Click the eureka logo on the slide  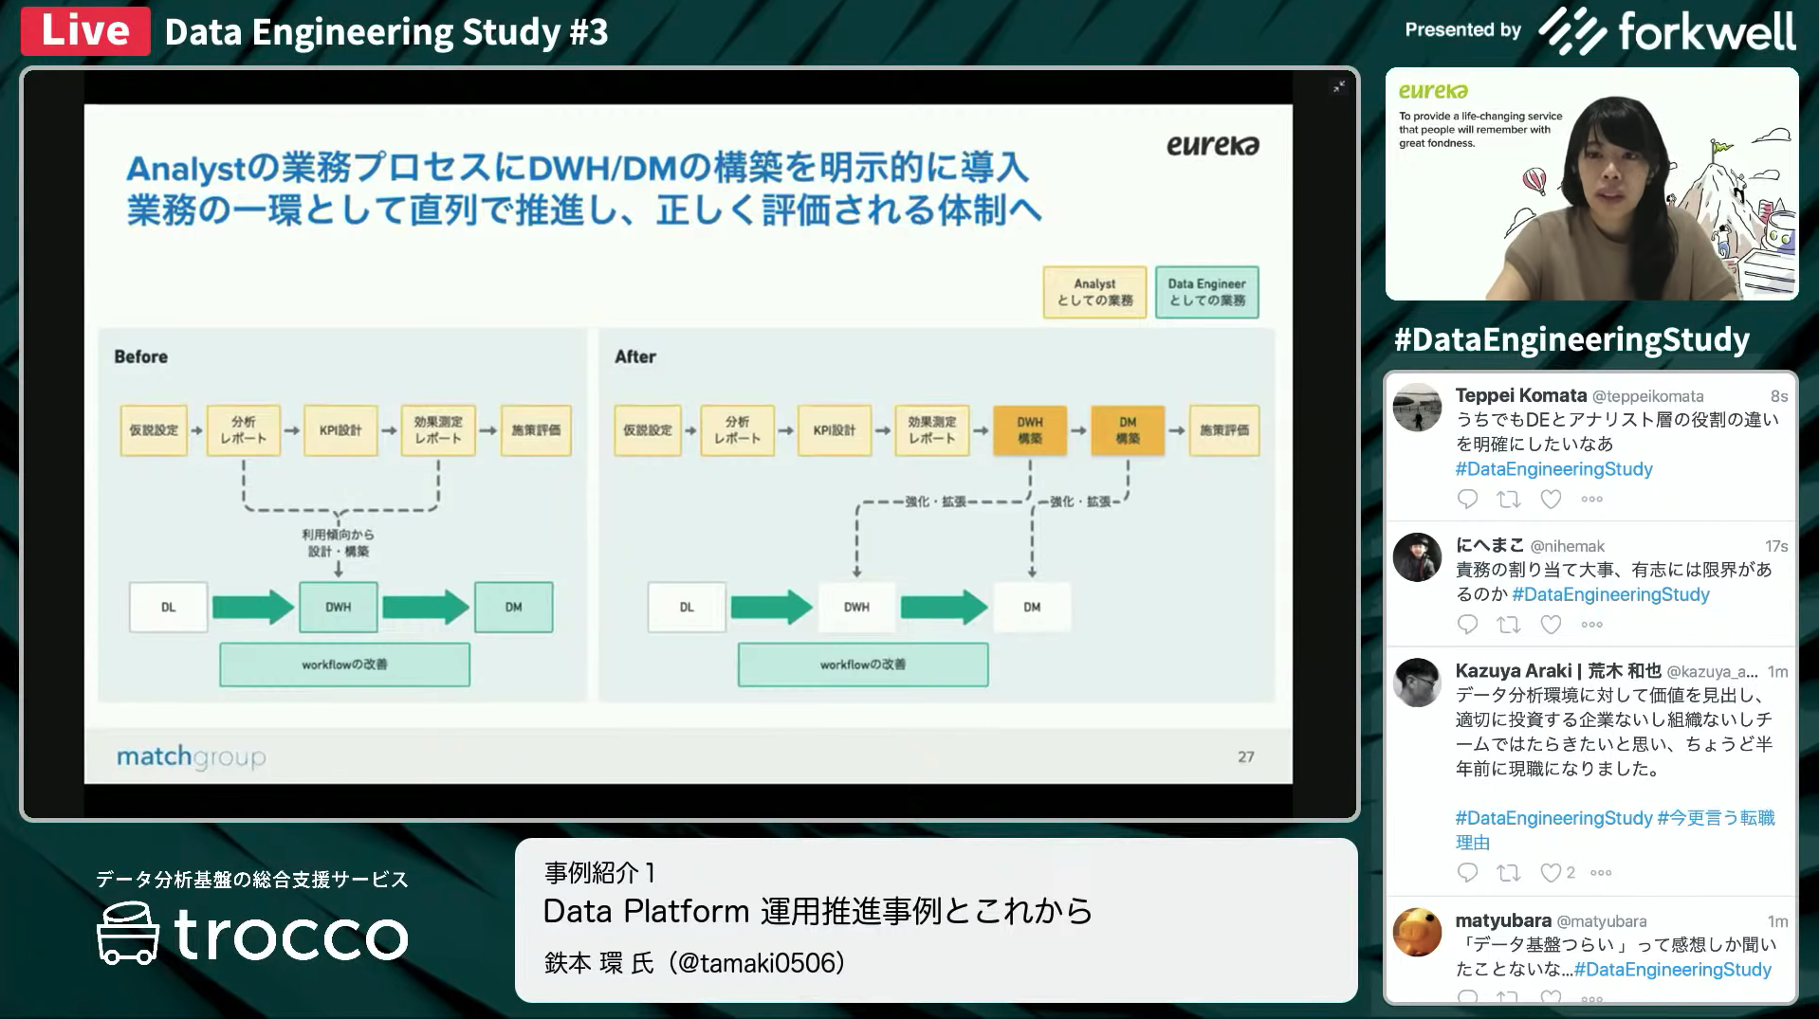pos(1212,145)
